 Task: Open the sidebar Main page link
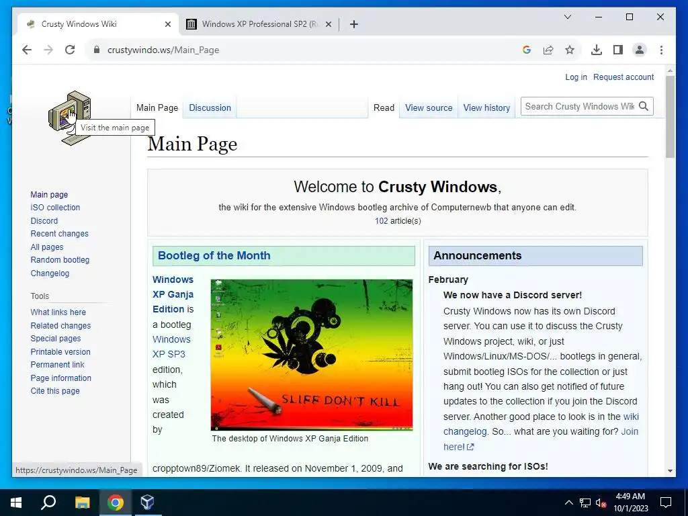point(49,194)
